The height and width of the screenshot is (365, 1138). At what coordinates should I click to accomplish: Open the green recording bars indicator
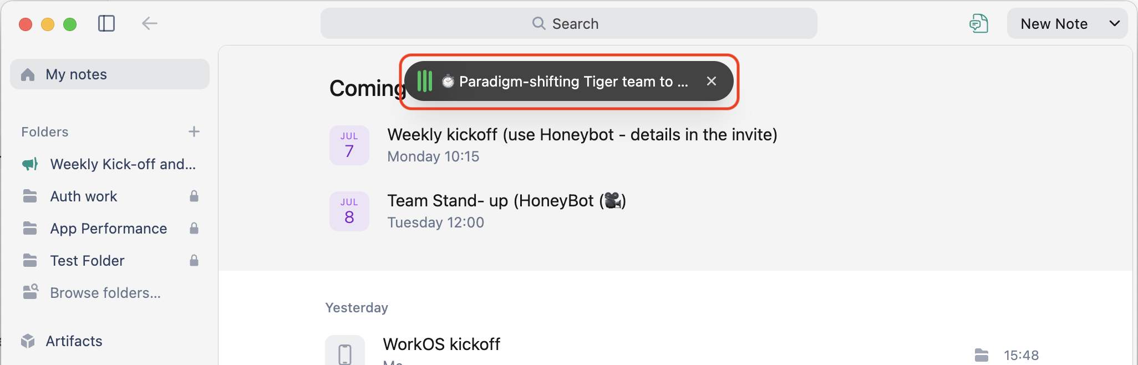[424, 82]
